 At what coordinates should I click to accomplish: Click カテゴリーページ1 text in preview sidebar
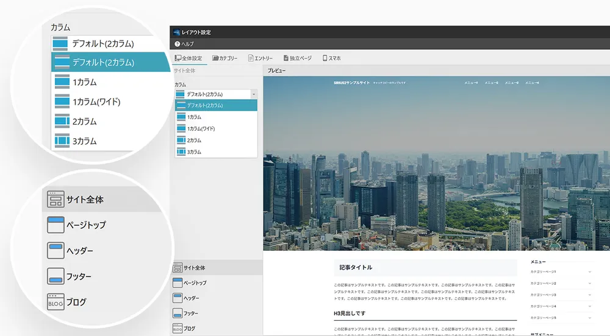tap(543, 271)
